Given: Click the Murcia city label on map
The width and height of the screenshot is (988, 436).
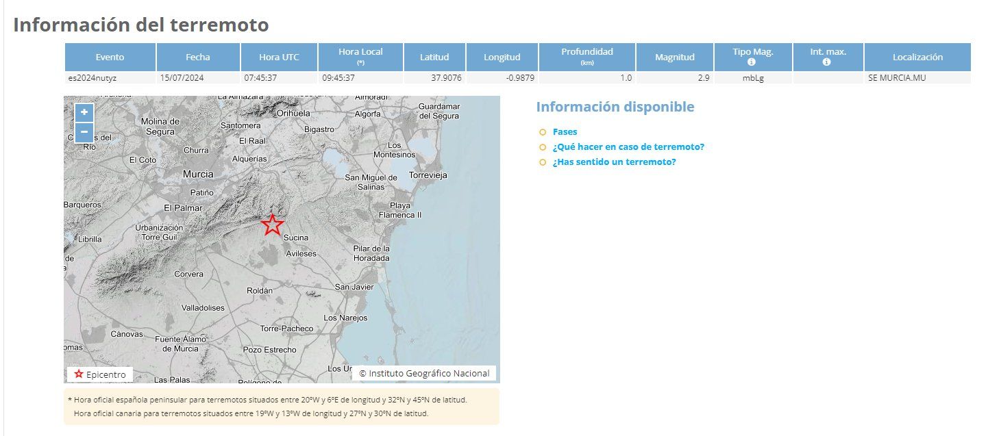Looking at the screenshot, I should [x=197, y=175].
